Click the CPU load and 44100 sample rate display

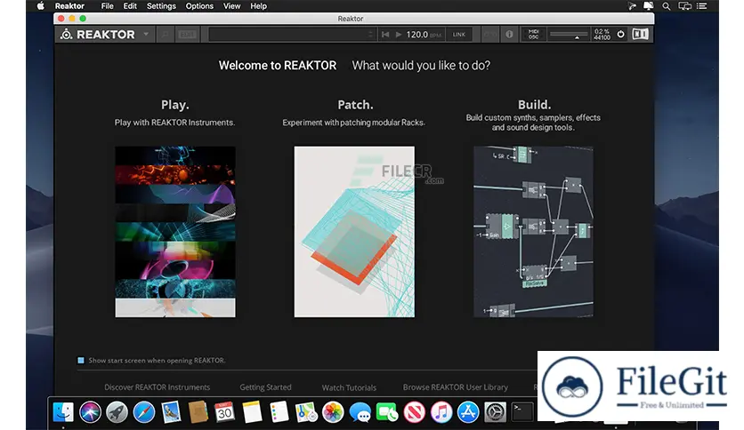tap(602, 35)
